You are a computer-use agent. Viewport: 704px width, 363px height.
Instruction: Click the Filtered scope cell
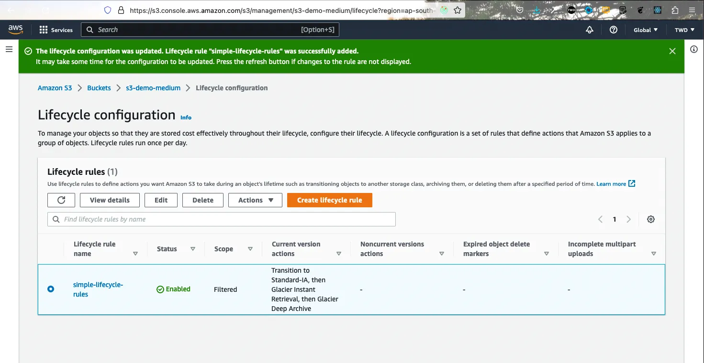click(225, 289)
